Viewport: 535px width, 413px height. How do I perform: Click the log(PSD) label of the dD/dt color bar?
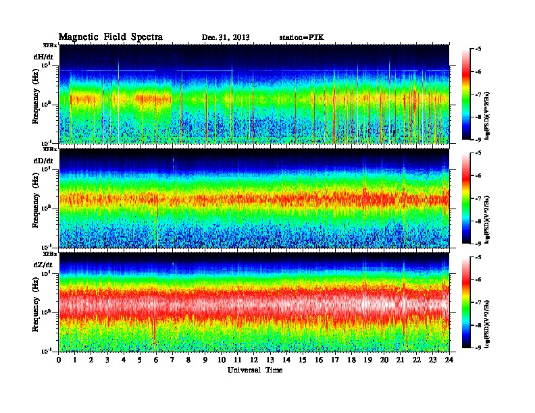(487, 220)
